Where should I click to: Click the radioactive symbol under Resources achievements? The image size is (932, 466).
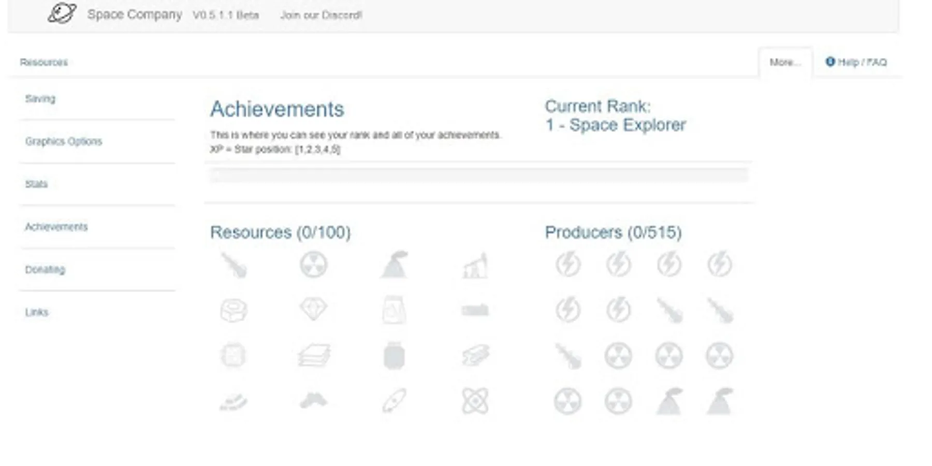tap(313, 265)
